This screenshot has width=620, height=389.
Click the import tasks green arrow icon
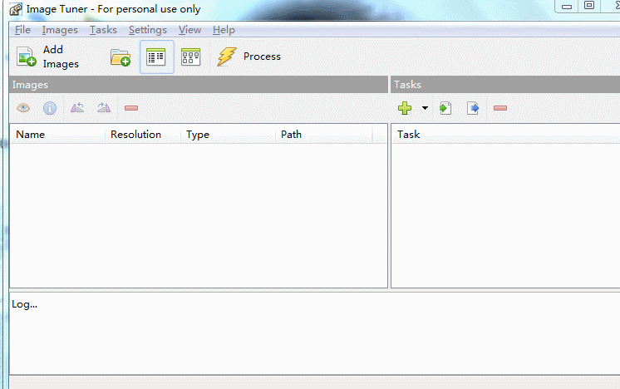point(445,108)
